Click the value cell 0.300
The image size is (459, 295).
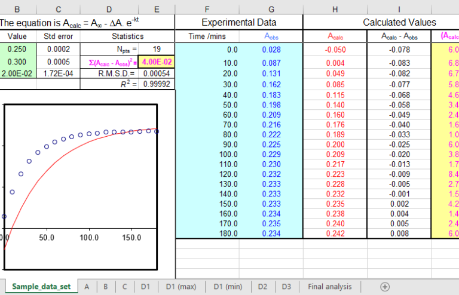tap(17, 62)
